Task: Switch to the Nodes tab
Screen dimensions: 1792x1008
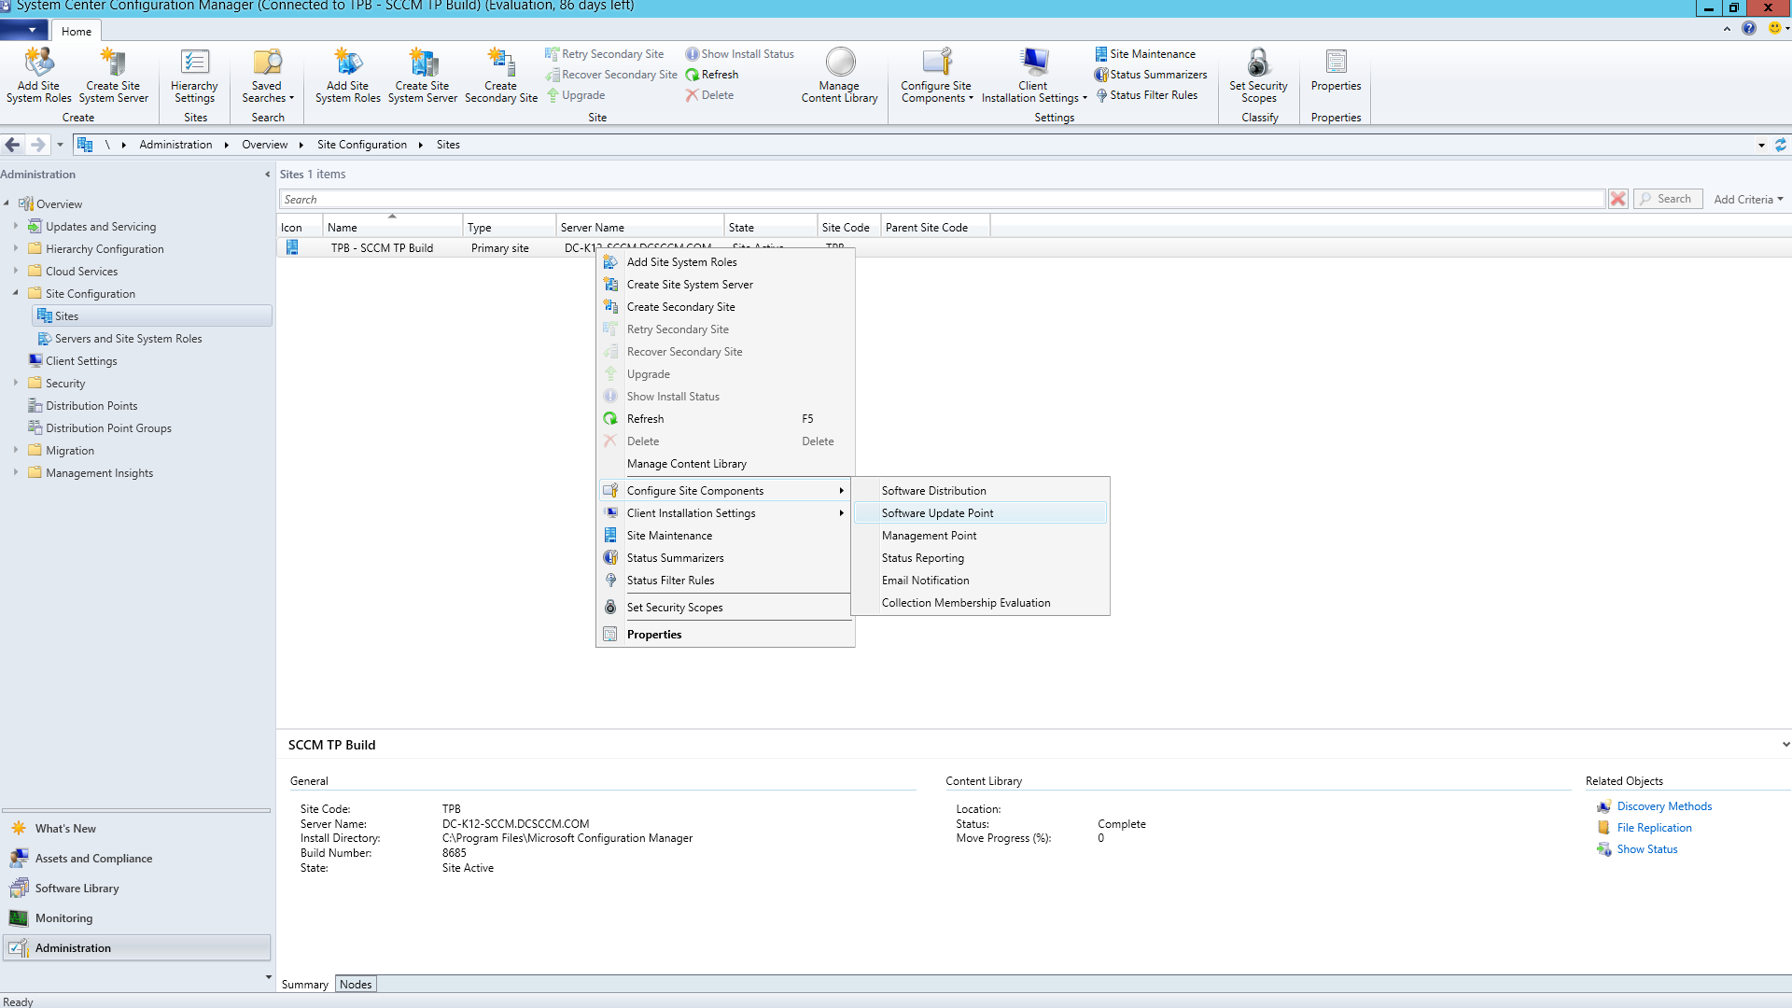Action: pos(356,984)
